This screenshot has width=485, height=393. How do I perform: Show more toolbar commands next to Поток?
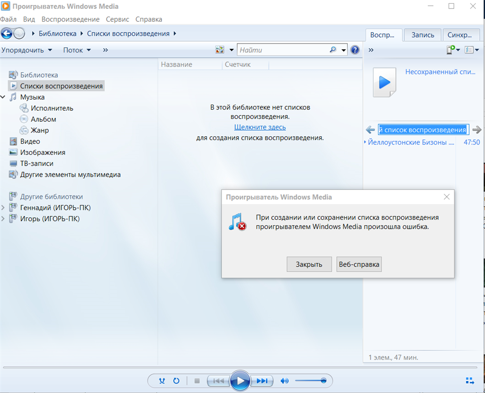point(106,50)
